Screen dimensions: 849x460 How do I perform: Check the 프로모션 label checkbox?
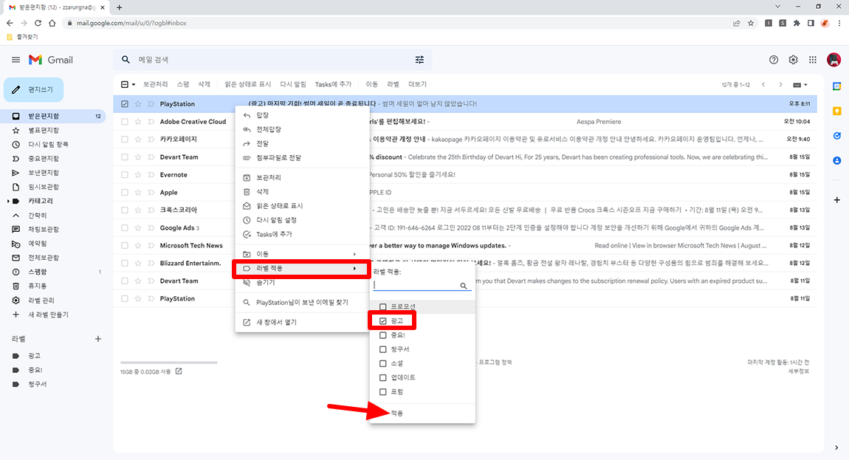(x=383, y=306)
